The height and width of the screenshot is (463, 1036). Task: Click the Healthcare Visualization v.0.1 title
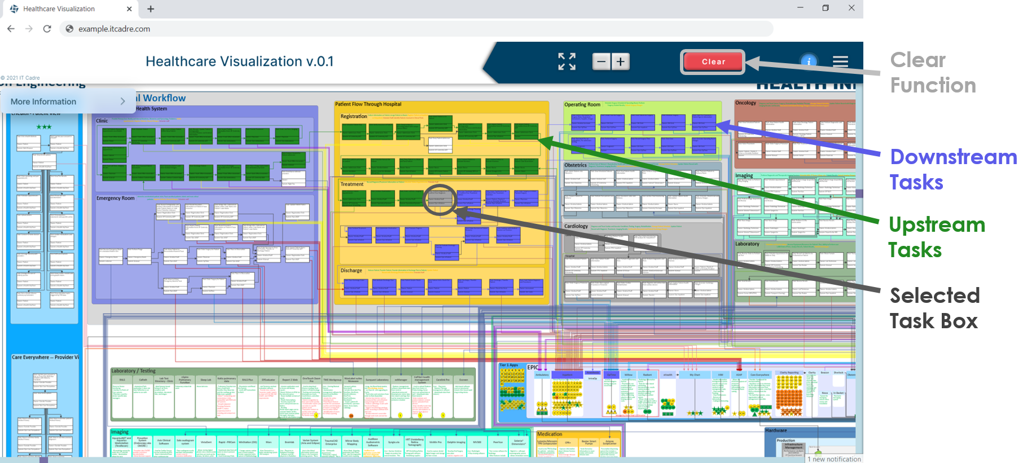239,61
